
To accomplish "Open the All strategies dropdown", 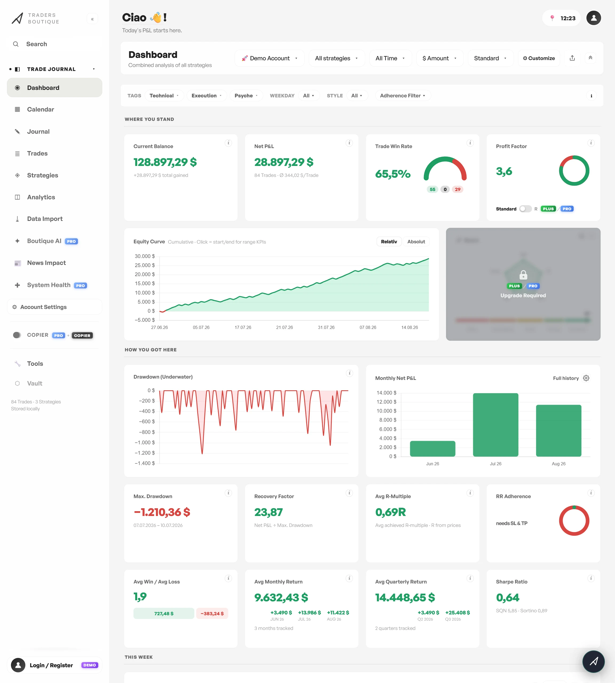I will (x=337, y=58).
